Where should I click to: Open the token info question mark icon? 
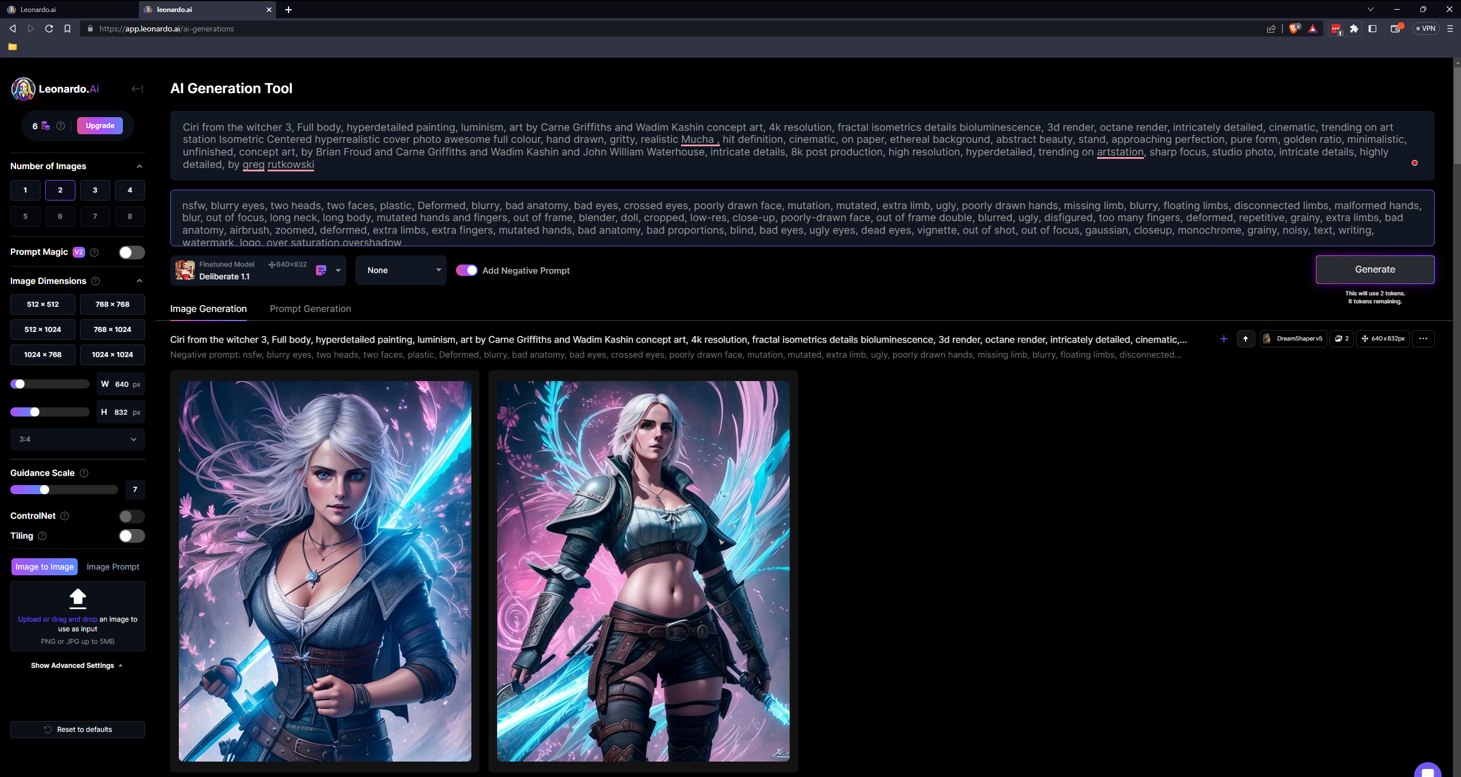pos(61,126)
